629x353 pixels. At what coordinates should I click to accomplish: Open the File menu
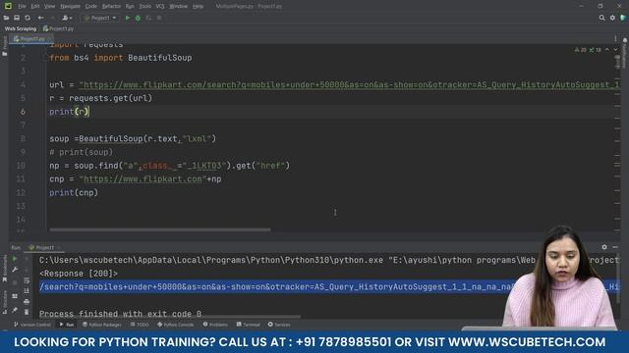[x=22, y=7]
